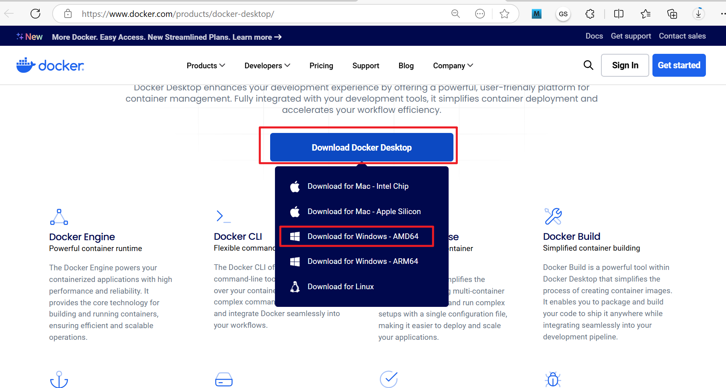
Task: Click Docker Build tools icon
Action: pos(553,216)
